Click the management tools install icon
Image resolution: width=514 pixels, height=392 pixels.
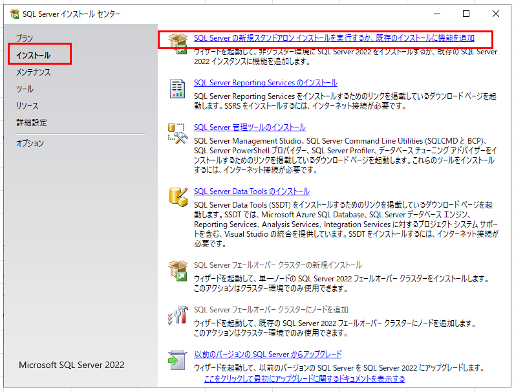(x=177, y=133)
